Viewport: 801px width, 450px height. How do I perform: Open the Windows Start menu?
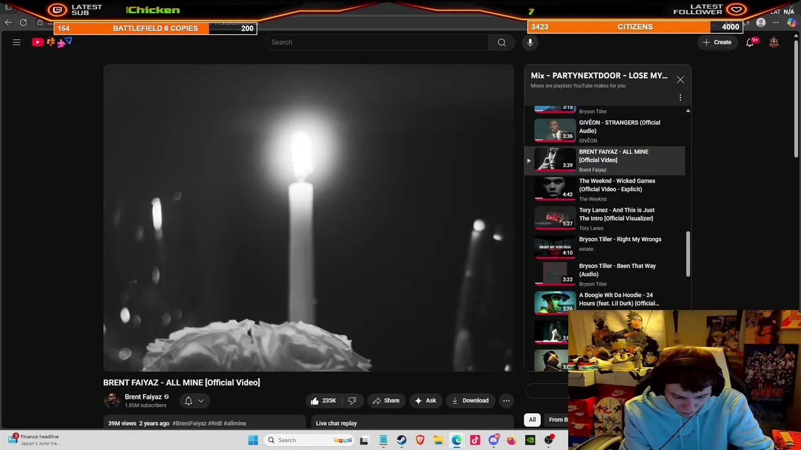(253, 440)
